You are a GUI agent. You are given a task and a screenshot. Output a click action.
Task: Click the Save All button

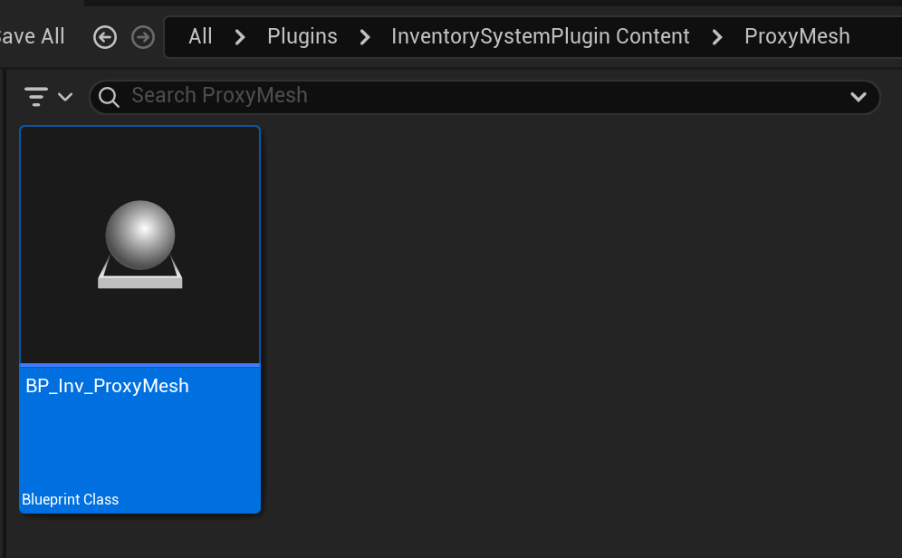(33, 36)
